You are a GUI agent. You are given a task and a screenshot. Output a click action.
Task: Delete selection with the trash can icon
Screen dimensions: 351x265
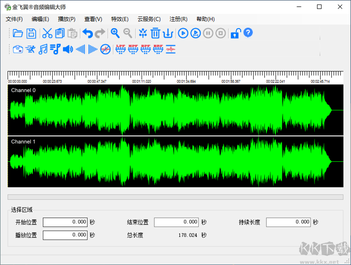[x=155, y=33]
